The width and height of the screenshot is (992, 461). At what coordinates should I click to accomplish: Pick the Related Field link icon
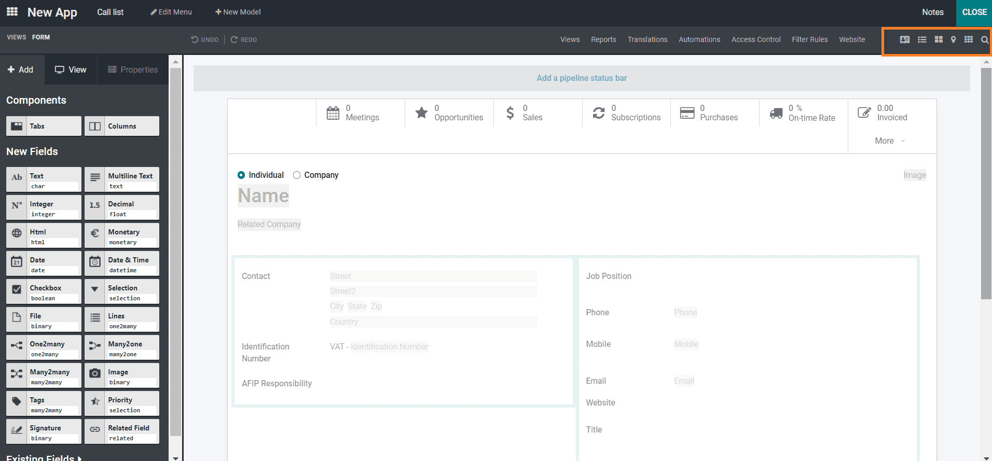point(95,429)
